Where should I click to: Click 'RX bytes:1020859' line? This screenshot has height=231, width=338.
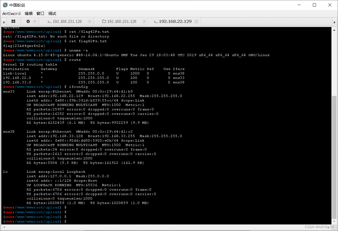[x=88, y=203]
